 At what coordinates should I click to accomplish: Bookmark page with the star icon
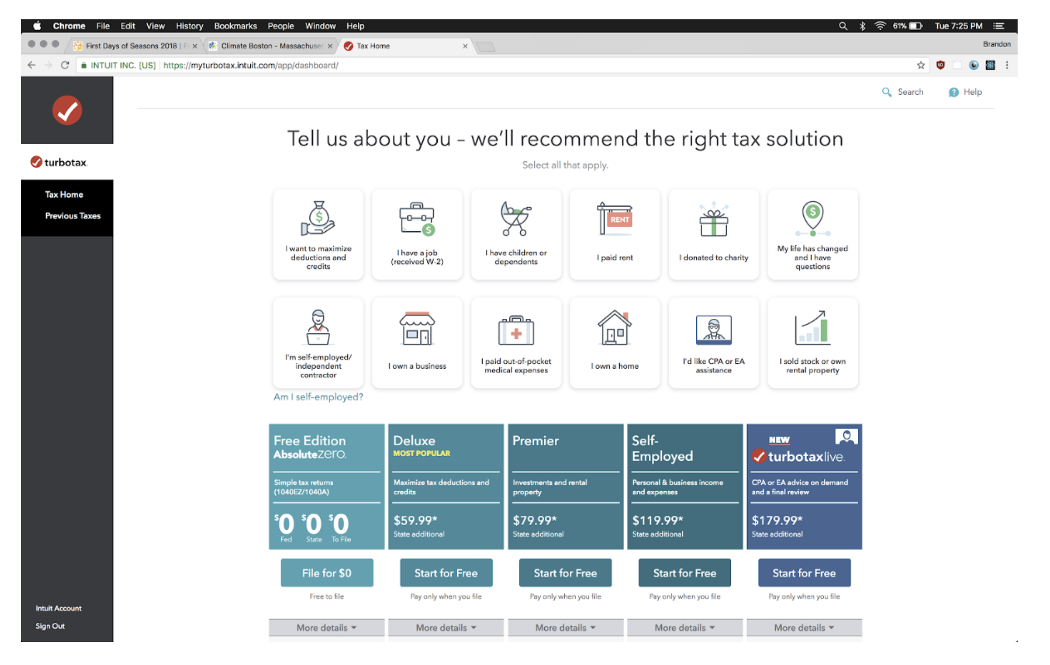pyautogui.click(x=920, y=65)
